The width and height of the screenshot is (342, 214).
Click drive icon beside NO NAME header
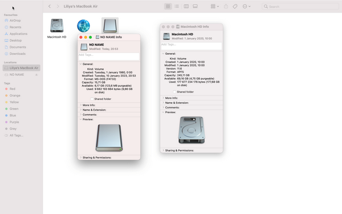[84, 47]
